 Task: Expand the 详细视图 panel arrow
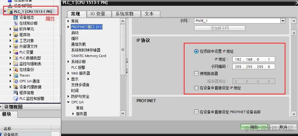(1, 106)
